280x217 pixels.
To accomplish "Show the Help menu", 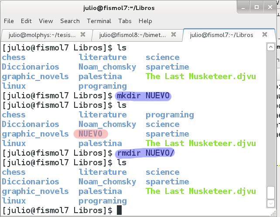I will click(145, 21).
